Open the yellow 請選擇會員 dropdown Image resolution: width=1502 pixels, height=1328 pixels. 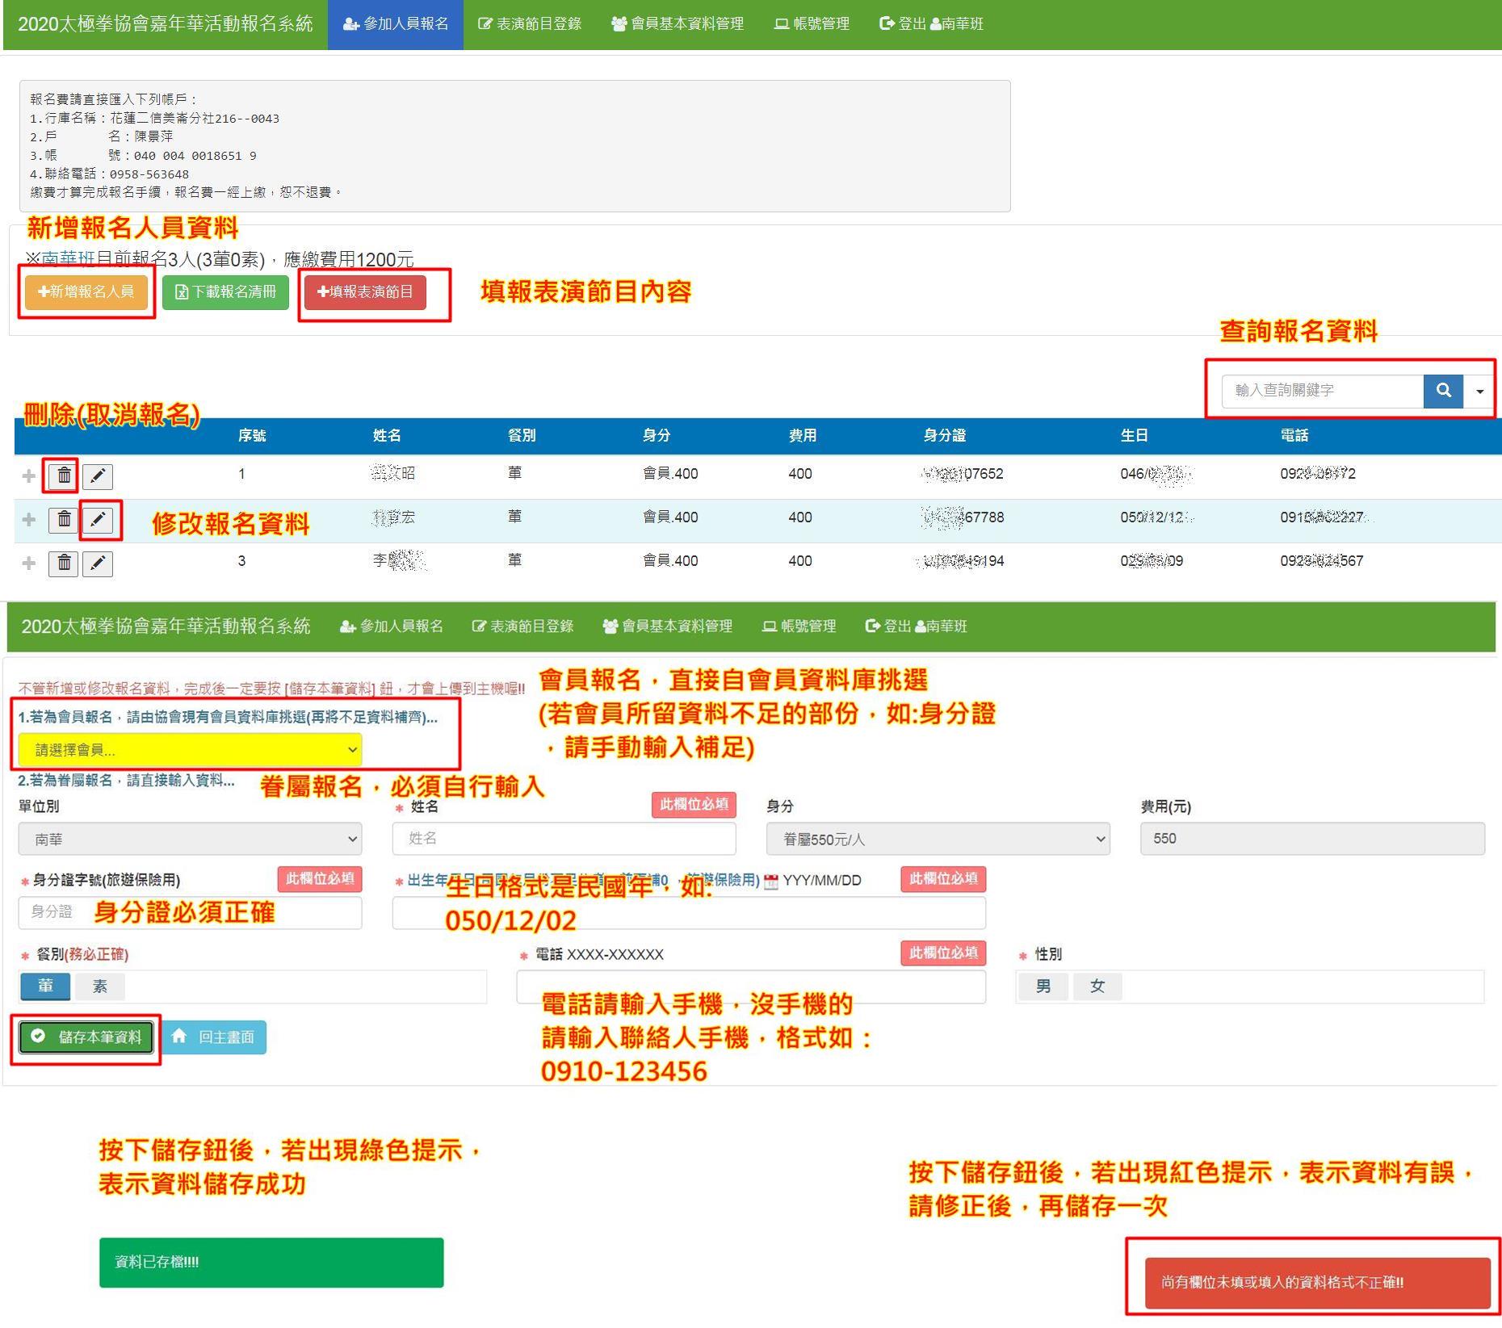190,750
